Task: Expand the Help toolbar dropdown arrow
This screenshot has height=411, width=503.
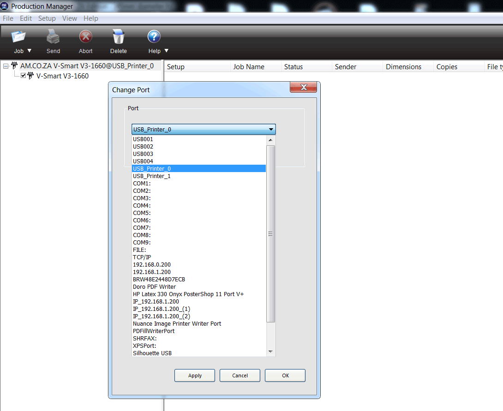Action: (167, 51)
